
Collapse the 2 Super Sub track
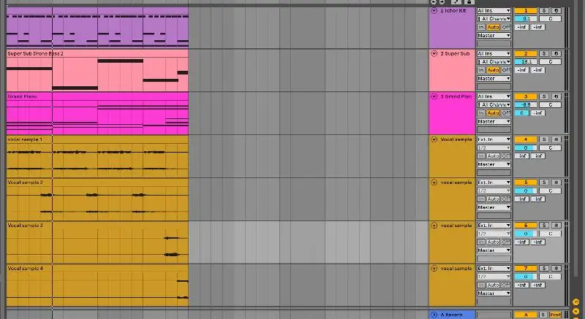point(434,54)
